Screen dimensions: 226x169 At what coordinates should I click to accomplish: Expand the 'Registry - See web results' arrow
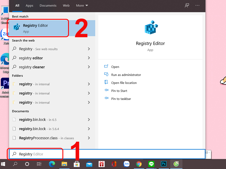click(89, 49)
